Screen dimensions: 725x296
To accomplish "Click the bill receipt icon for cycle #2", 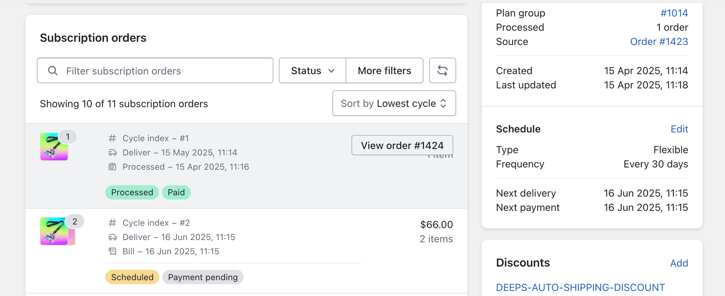I will point(112,251).
